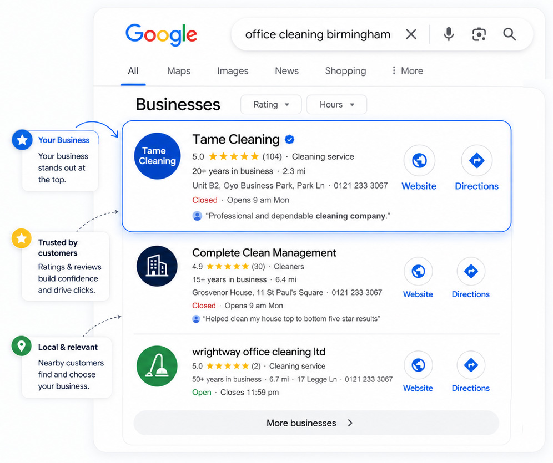The width and height of the screenshot is (553, 463).
Task: Click the Website label for Complete Clean Management
Action: coord(418,294)
